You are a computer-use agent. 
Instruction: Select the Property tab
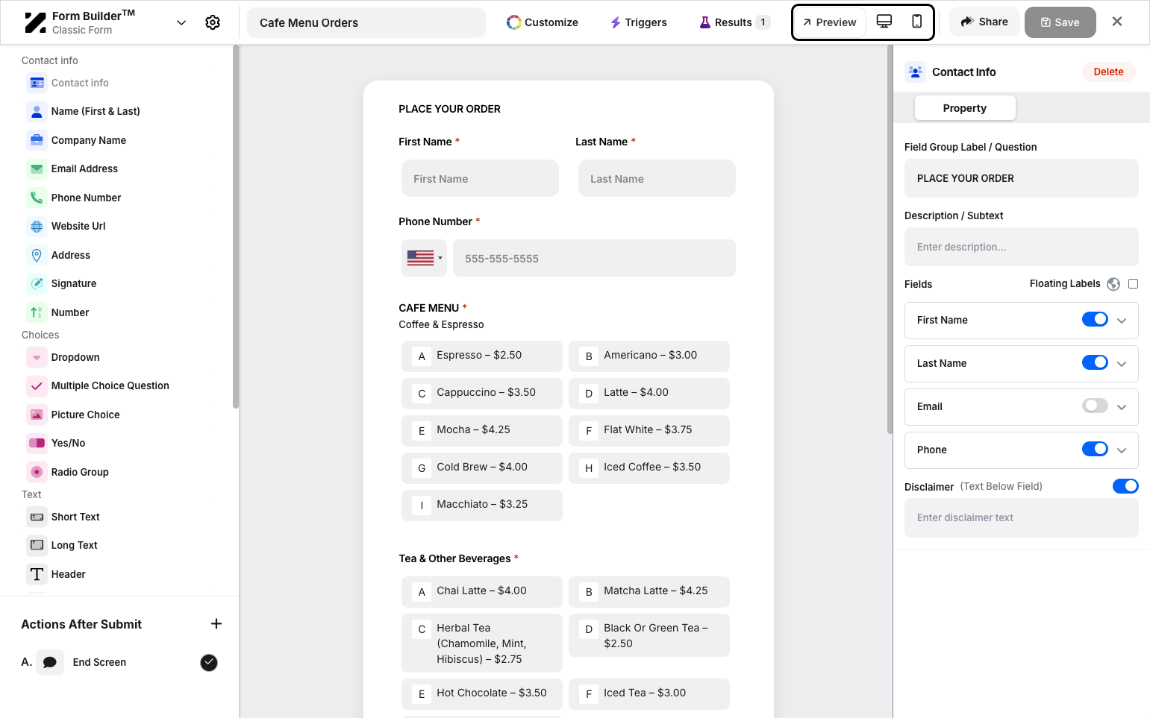pos(965,108)
